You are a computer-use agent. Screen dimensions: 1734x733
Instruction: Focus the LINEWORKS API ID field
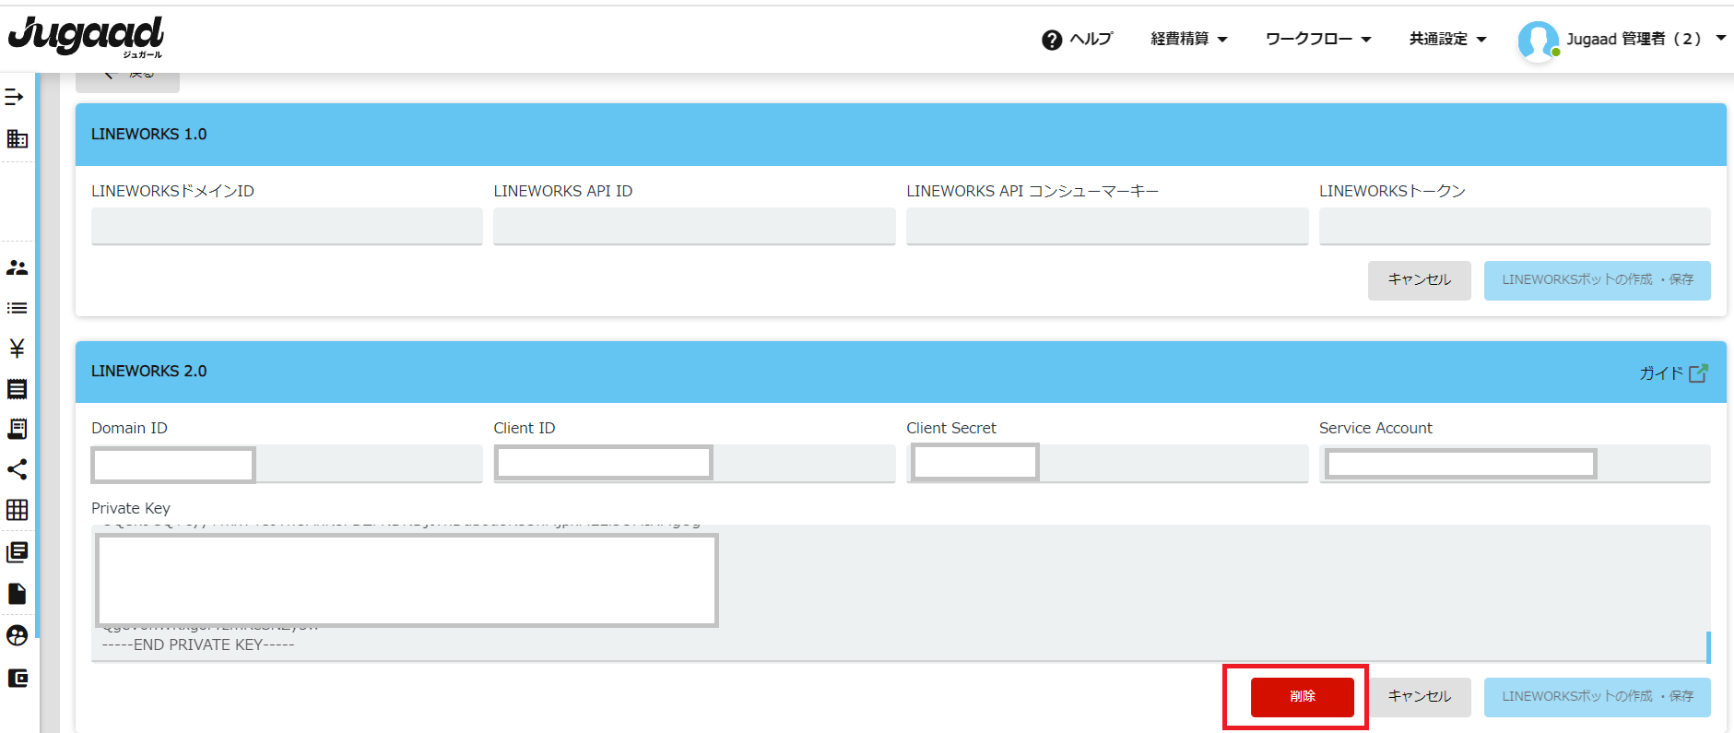coord(694,226)
